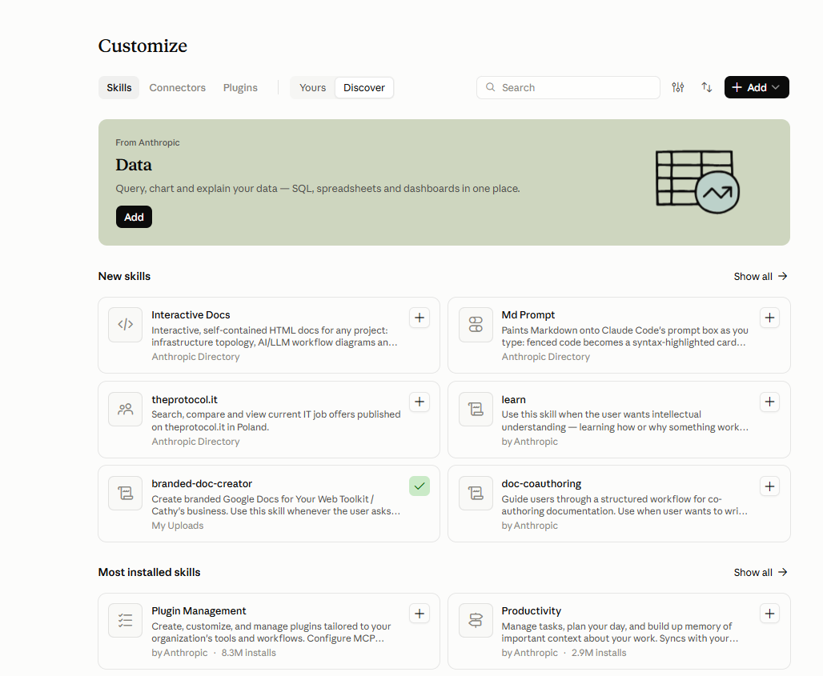The image size is (823, 676).
Task: Click the learn skill scroll icon
Action: tap(476, 409)
